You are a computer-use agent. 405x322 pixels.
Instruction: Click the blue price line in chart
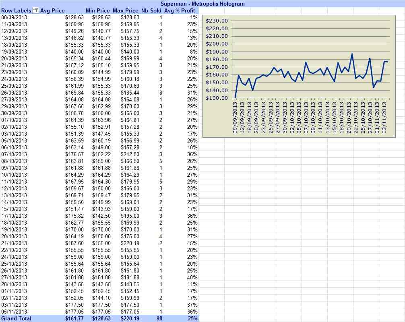[306, 63]
